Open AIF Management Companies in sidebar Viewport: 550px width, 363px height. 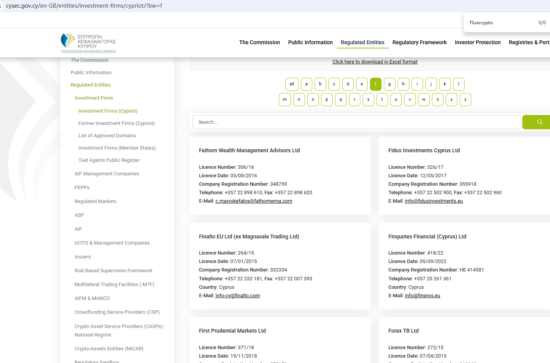pos(107,174)
